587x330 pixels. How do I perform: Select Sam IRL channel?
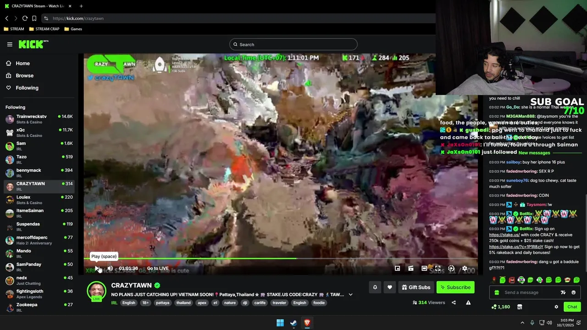(39, 146)
